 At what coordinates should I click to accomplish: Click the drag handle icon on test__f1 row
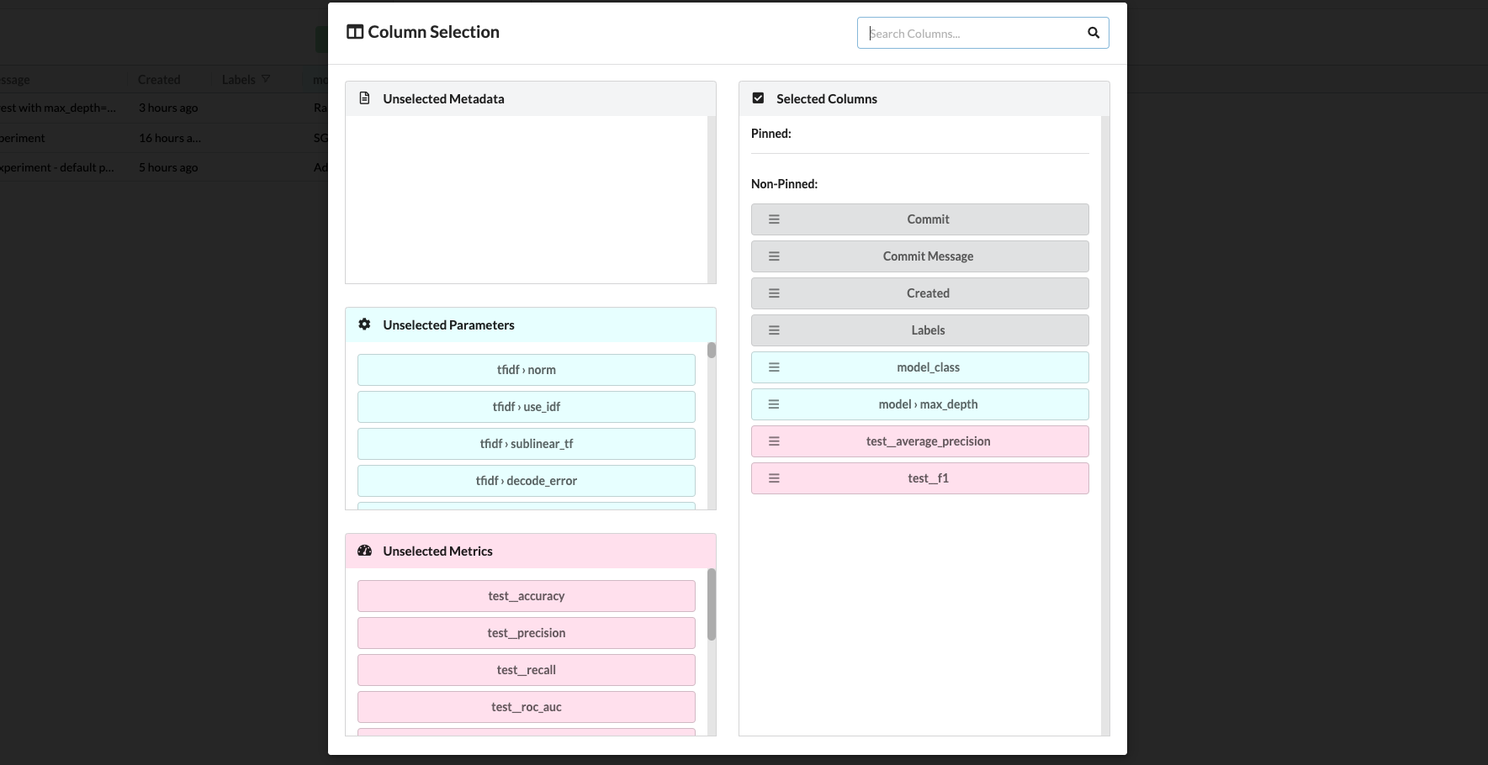tap(773, 477)
